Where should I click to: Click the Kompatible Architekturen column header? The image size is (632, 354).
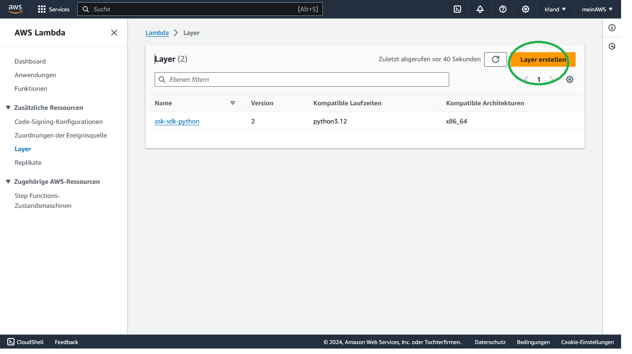pos(485,103)
